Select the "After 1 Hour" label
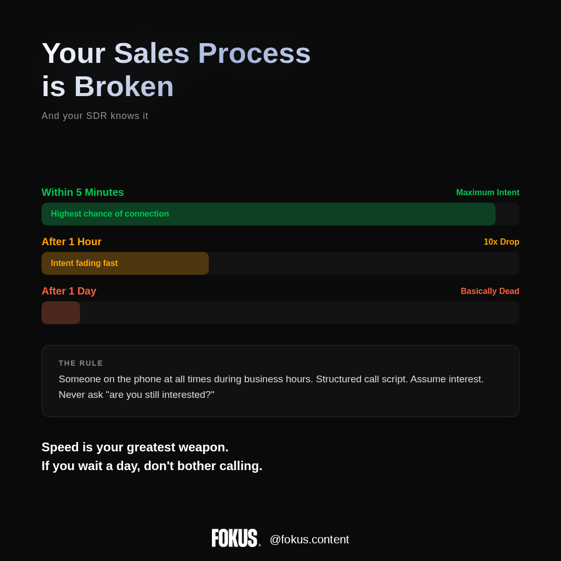The width and height of the screenshot is (561, 561). click(x=71, y=242)
